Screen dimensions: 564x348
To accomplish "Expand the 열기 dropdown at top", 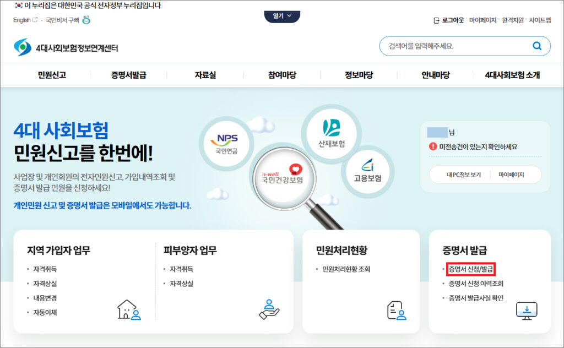I will point(282,16).
